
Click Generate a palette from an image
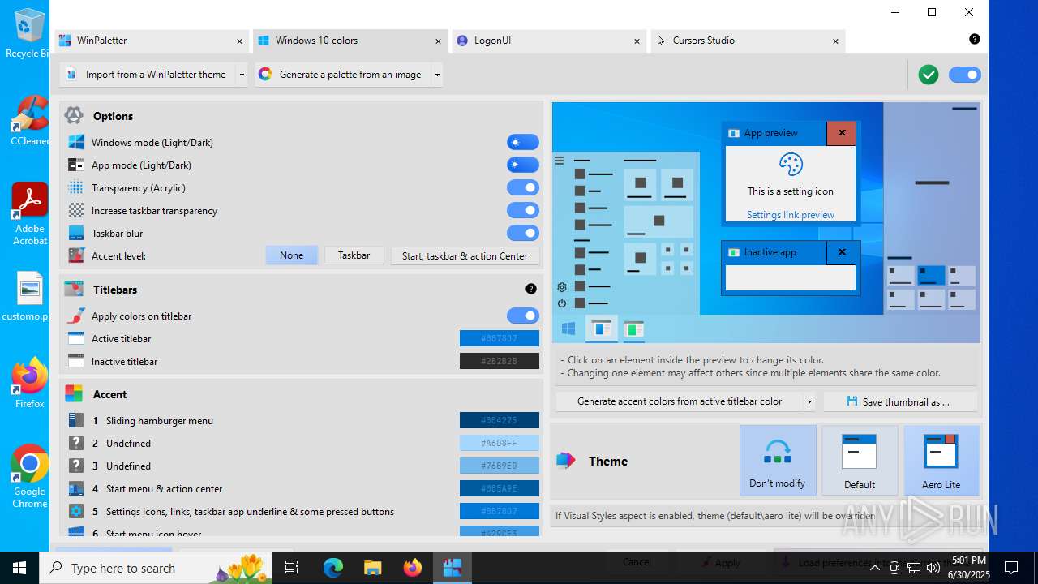click(343, 75)
